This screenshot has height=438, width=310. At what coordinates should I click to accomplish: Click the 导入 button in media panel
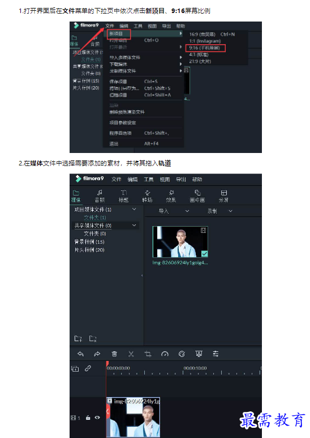click(x=163, y=211)
